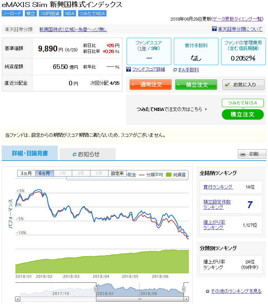Click the left range handle of chart navigator
268x304 pixels.
click(x=96, y=289)
